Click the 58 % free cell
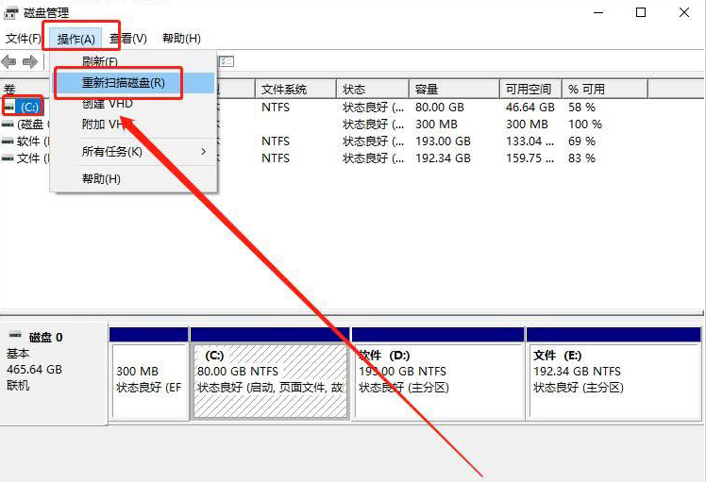This screenshot has width=706, height=482. pos(581,108)
